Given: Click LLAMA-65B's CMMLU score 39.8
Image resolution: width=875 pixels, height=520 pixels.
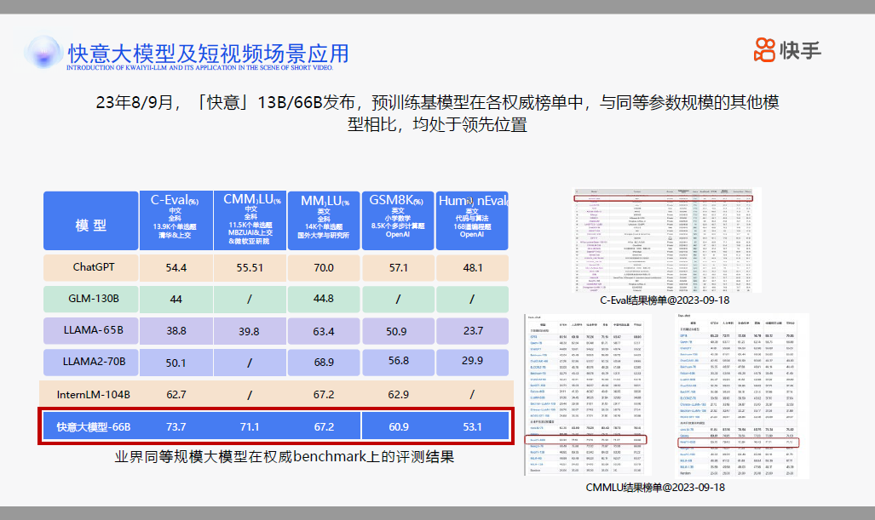Looking at the screenshot, I should pyautogui.click(x=249, y=332).
